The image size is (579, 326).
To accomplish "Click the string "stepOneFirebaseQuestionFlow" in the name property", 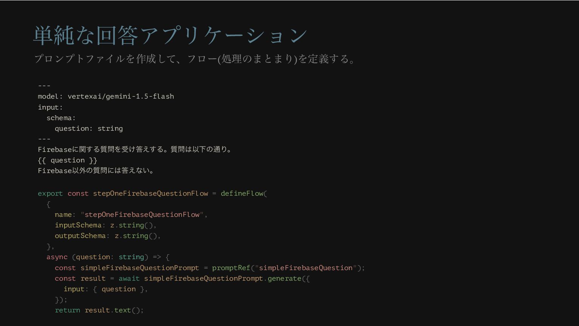I will point(142,215).
